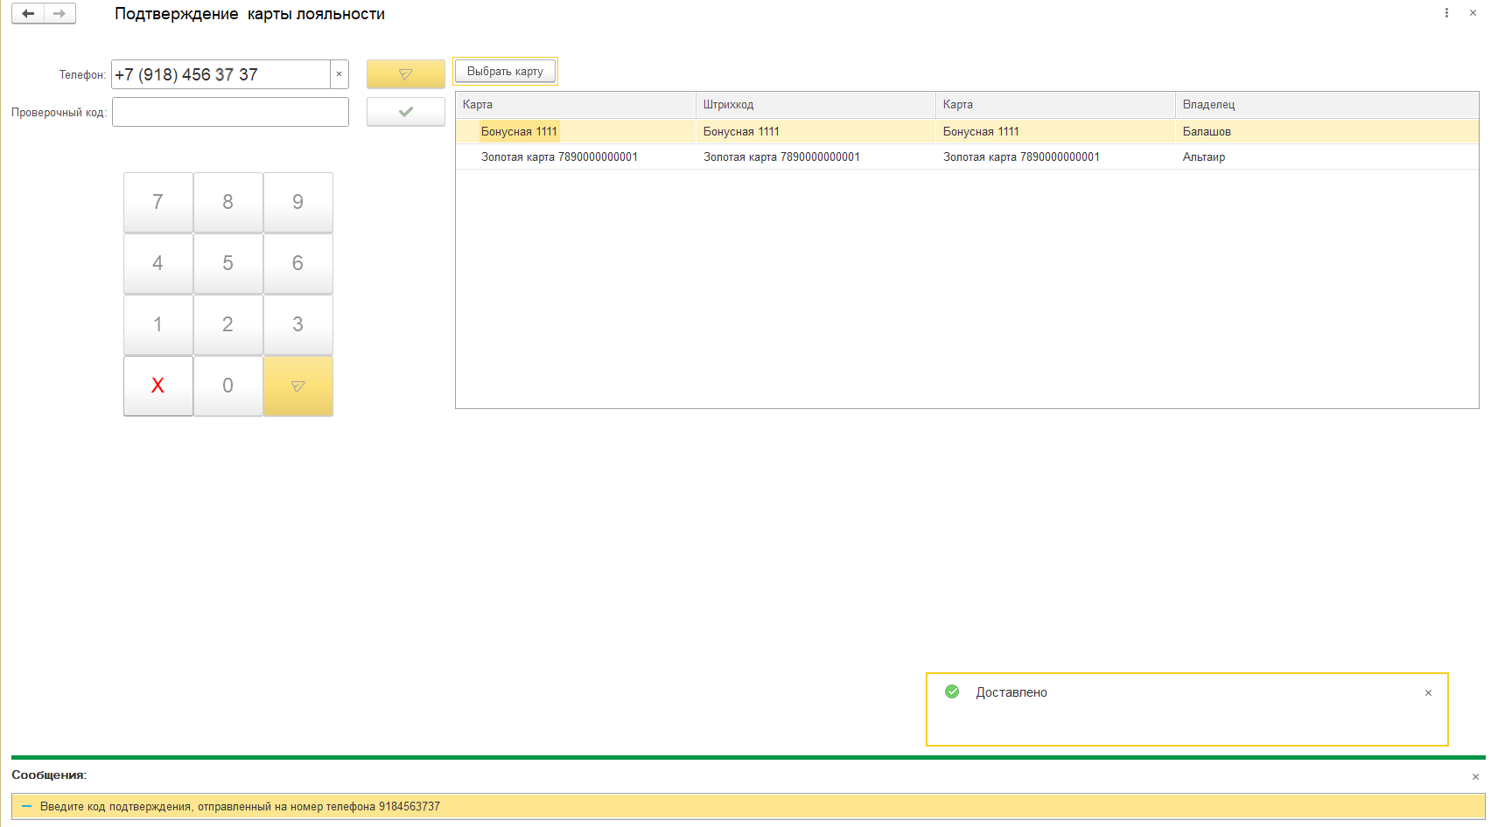Click the Выбрать карту button

pos(505,72)
